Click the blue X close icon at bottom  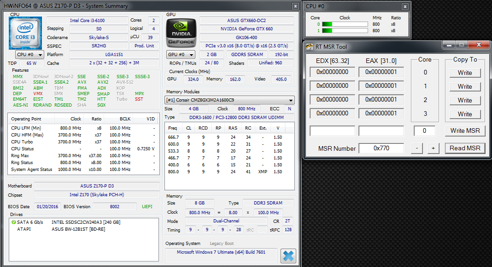288,256
